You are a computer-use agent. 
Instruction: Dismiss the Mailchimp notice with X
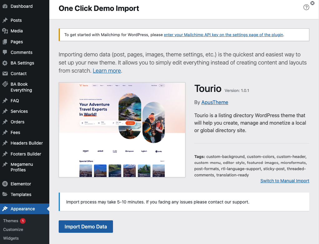click(312, 3)
